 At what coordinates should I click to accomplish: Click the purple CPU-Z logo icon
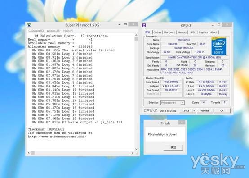coord(144,25)
